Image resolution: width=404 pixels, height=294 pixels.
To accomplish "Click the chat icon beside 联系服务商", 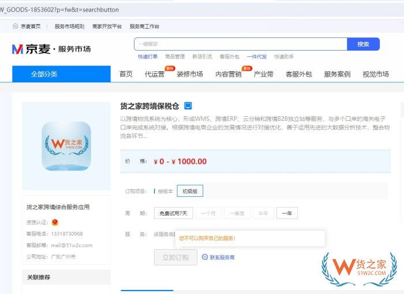I will (x=205, y=257).
